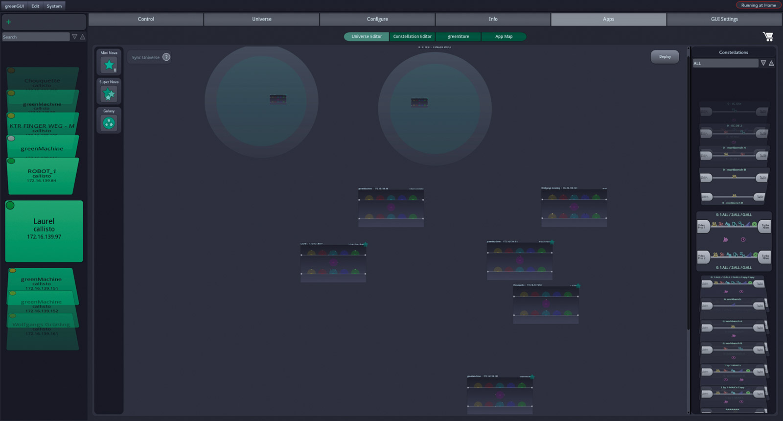The image size is (783, 421).
Task: Open the Constellations ALL filter dropdown
Action: point(725,63)
